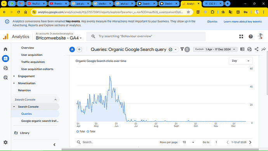Switch to the CSC browser tab

[213, 3]
